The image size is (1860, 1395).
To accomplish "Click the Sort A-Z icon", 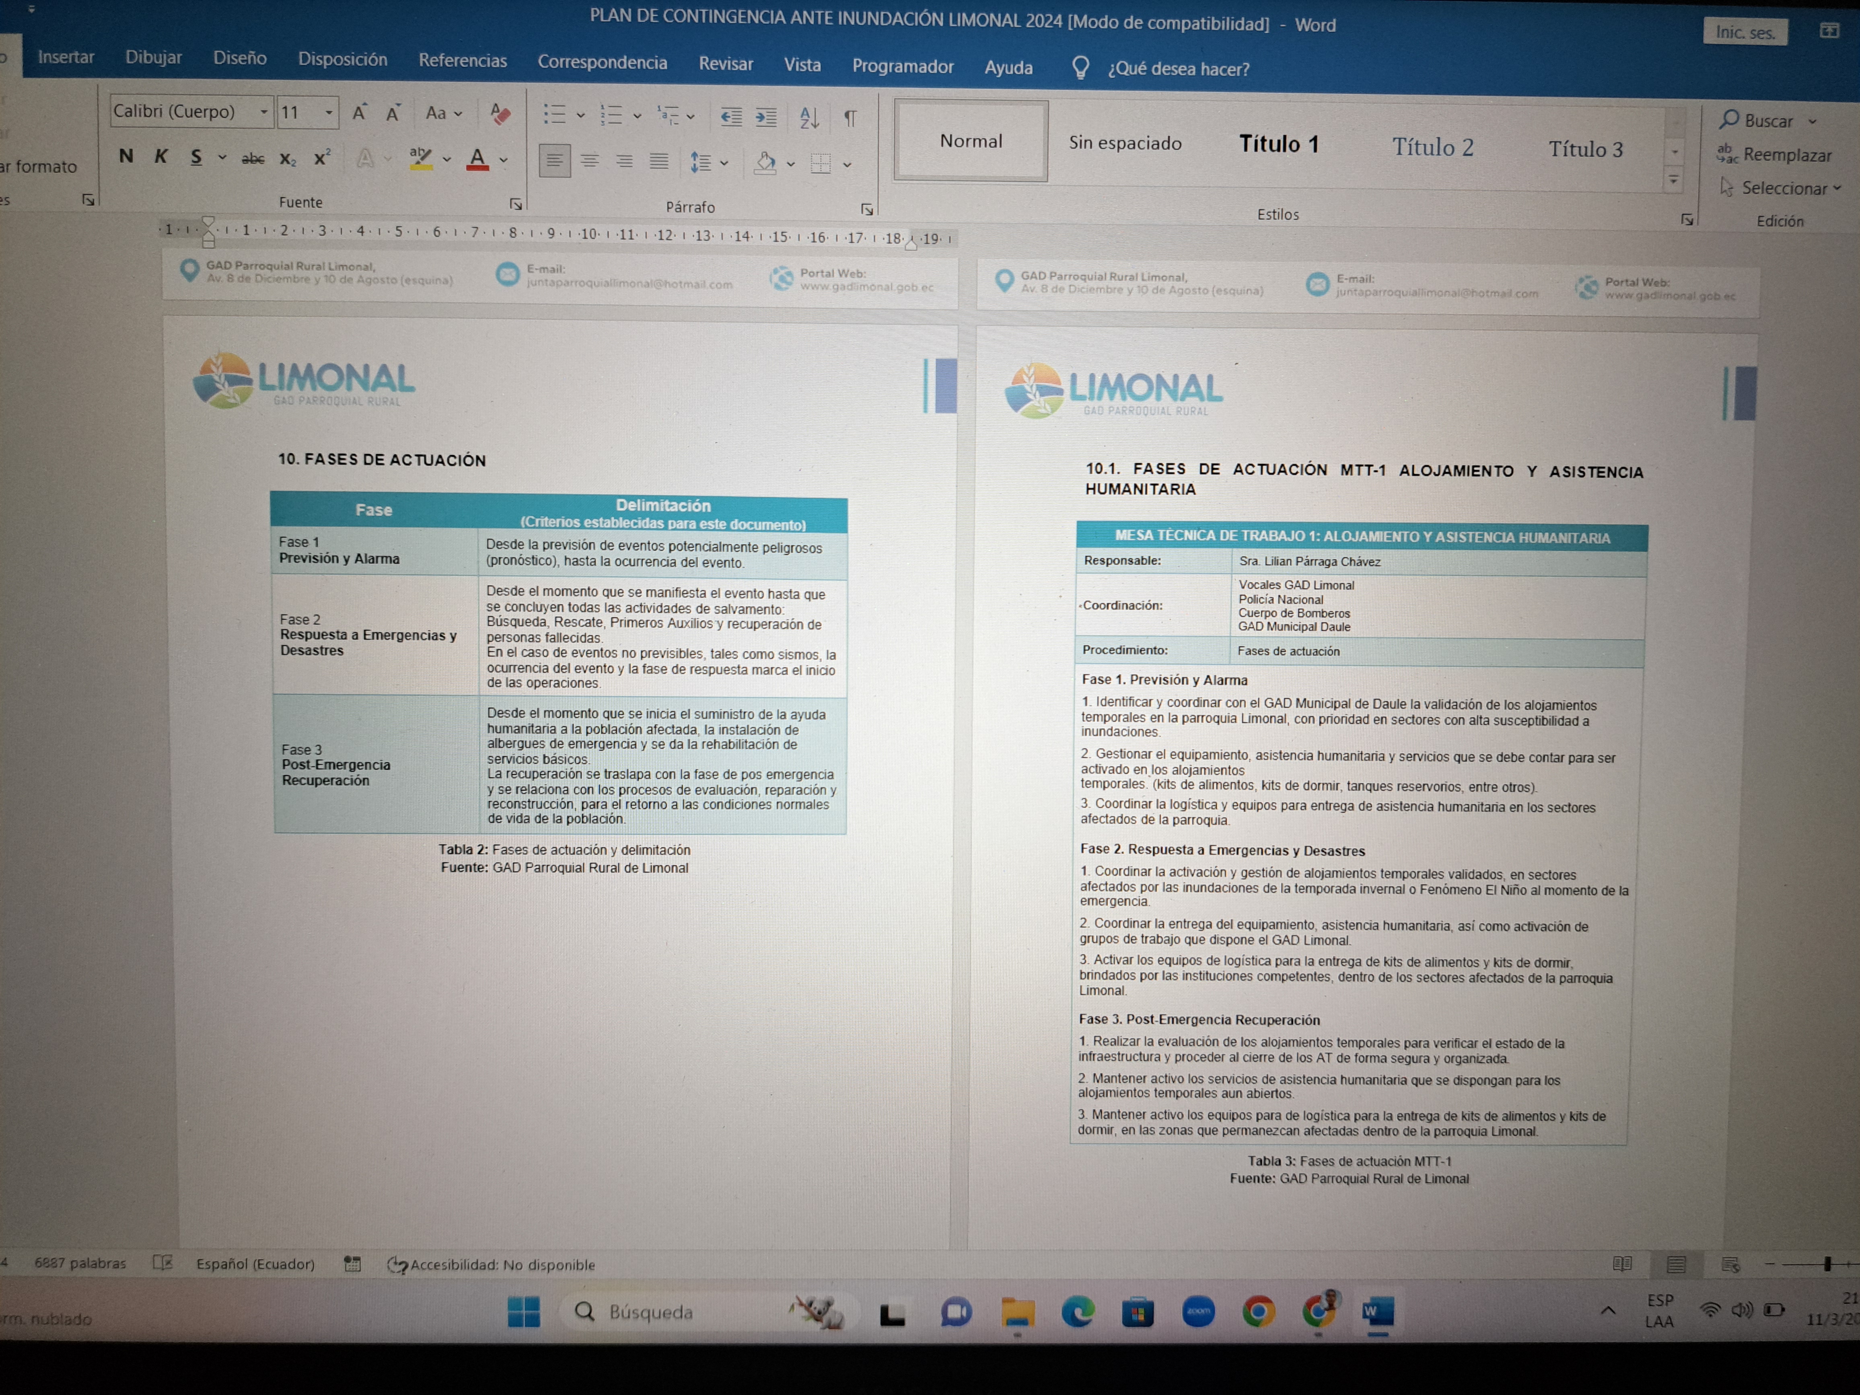I will point(809,118).
